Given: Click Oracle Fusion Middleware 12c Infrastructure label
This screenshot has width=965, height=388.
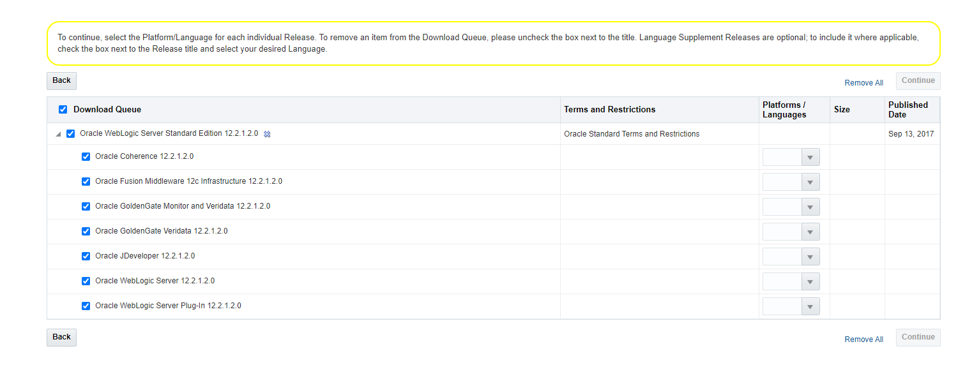Looking at the screenshot, I should [188, 181].
